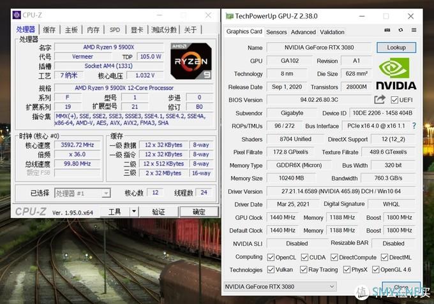
Task: Open the Sensors tab in GPU-Z
Action: pos(276,32)
